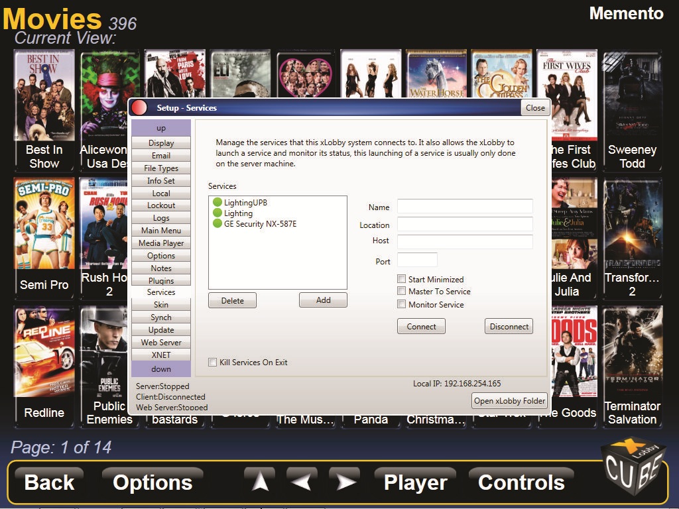Open the Logs section

[x=161, y=217]
